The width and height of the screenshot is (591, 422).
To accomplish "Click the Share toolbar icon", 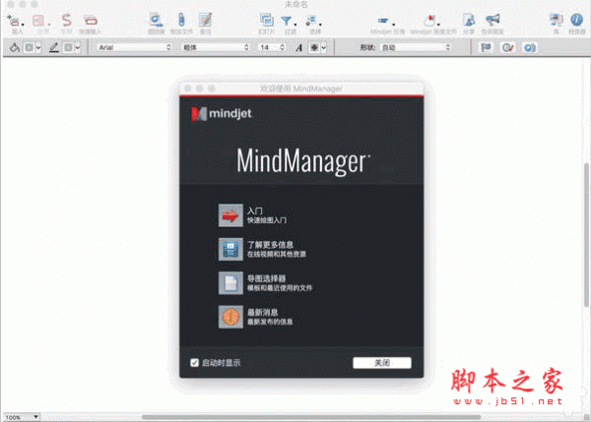I will click(469, 20).
